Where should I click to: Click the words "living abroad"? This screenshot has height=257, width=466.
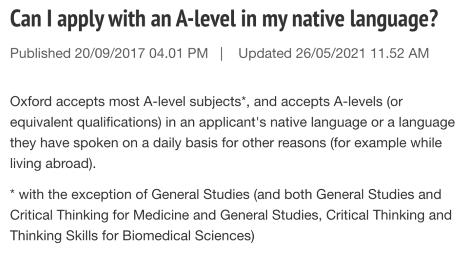(50, 164)
